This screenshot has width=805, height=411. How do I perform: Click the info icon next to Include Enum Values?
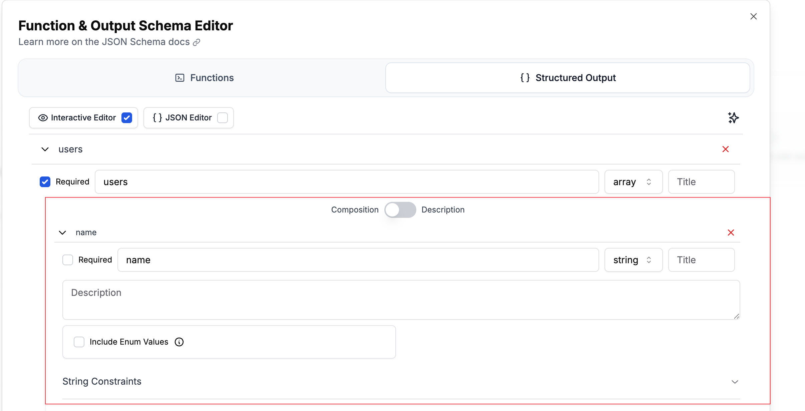point(179,342)
